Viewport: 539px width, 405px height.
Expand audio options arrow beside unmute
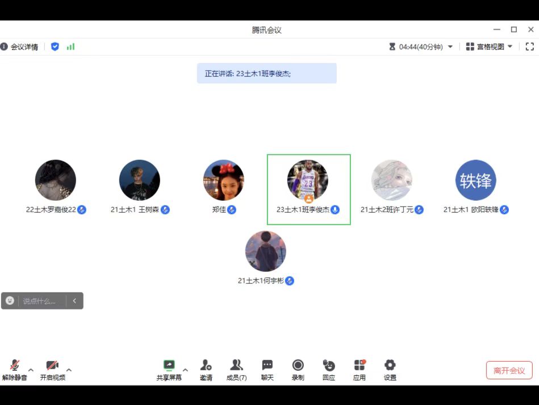(x=31, y=370)
